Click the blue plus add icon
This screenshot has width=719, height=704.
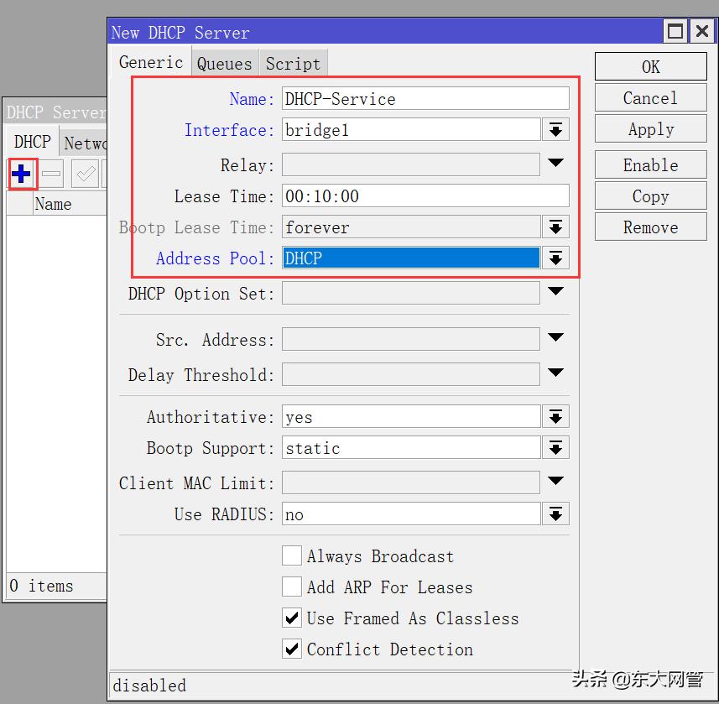click(21, 175)
